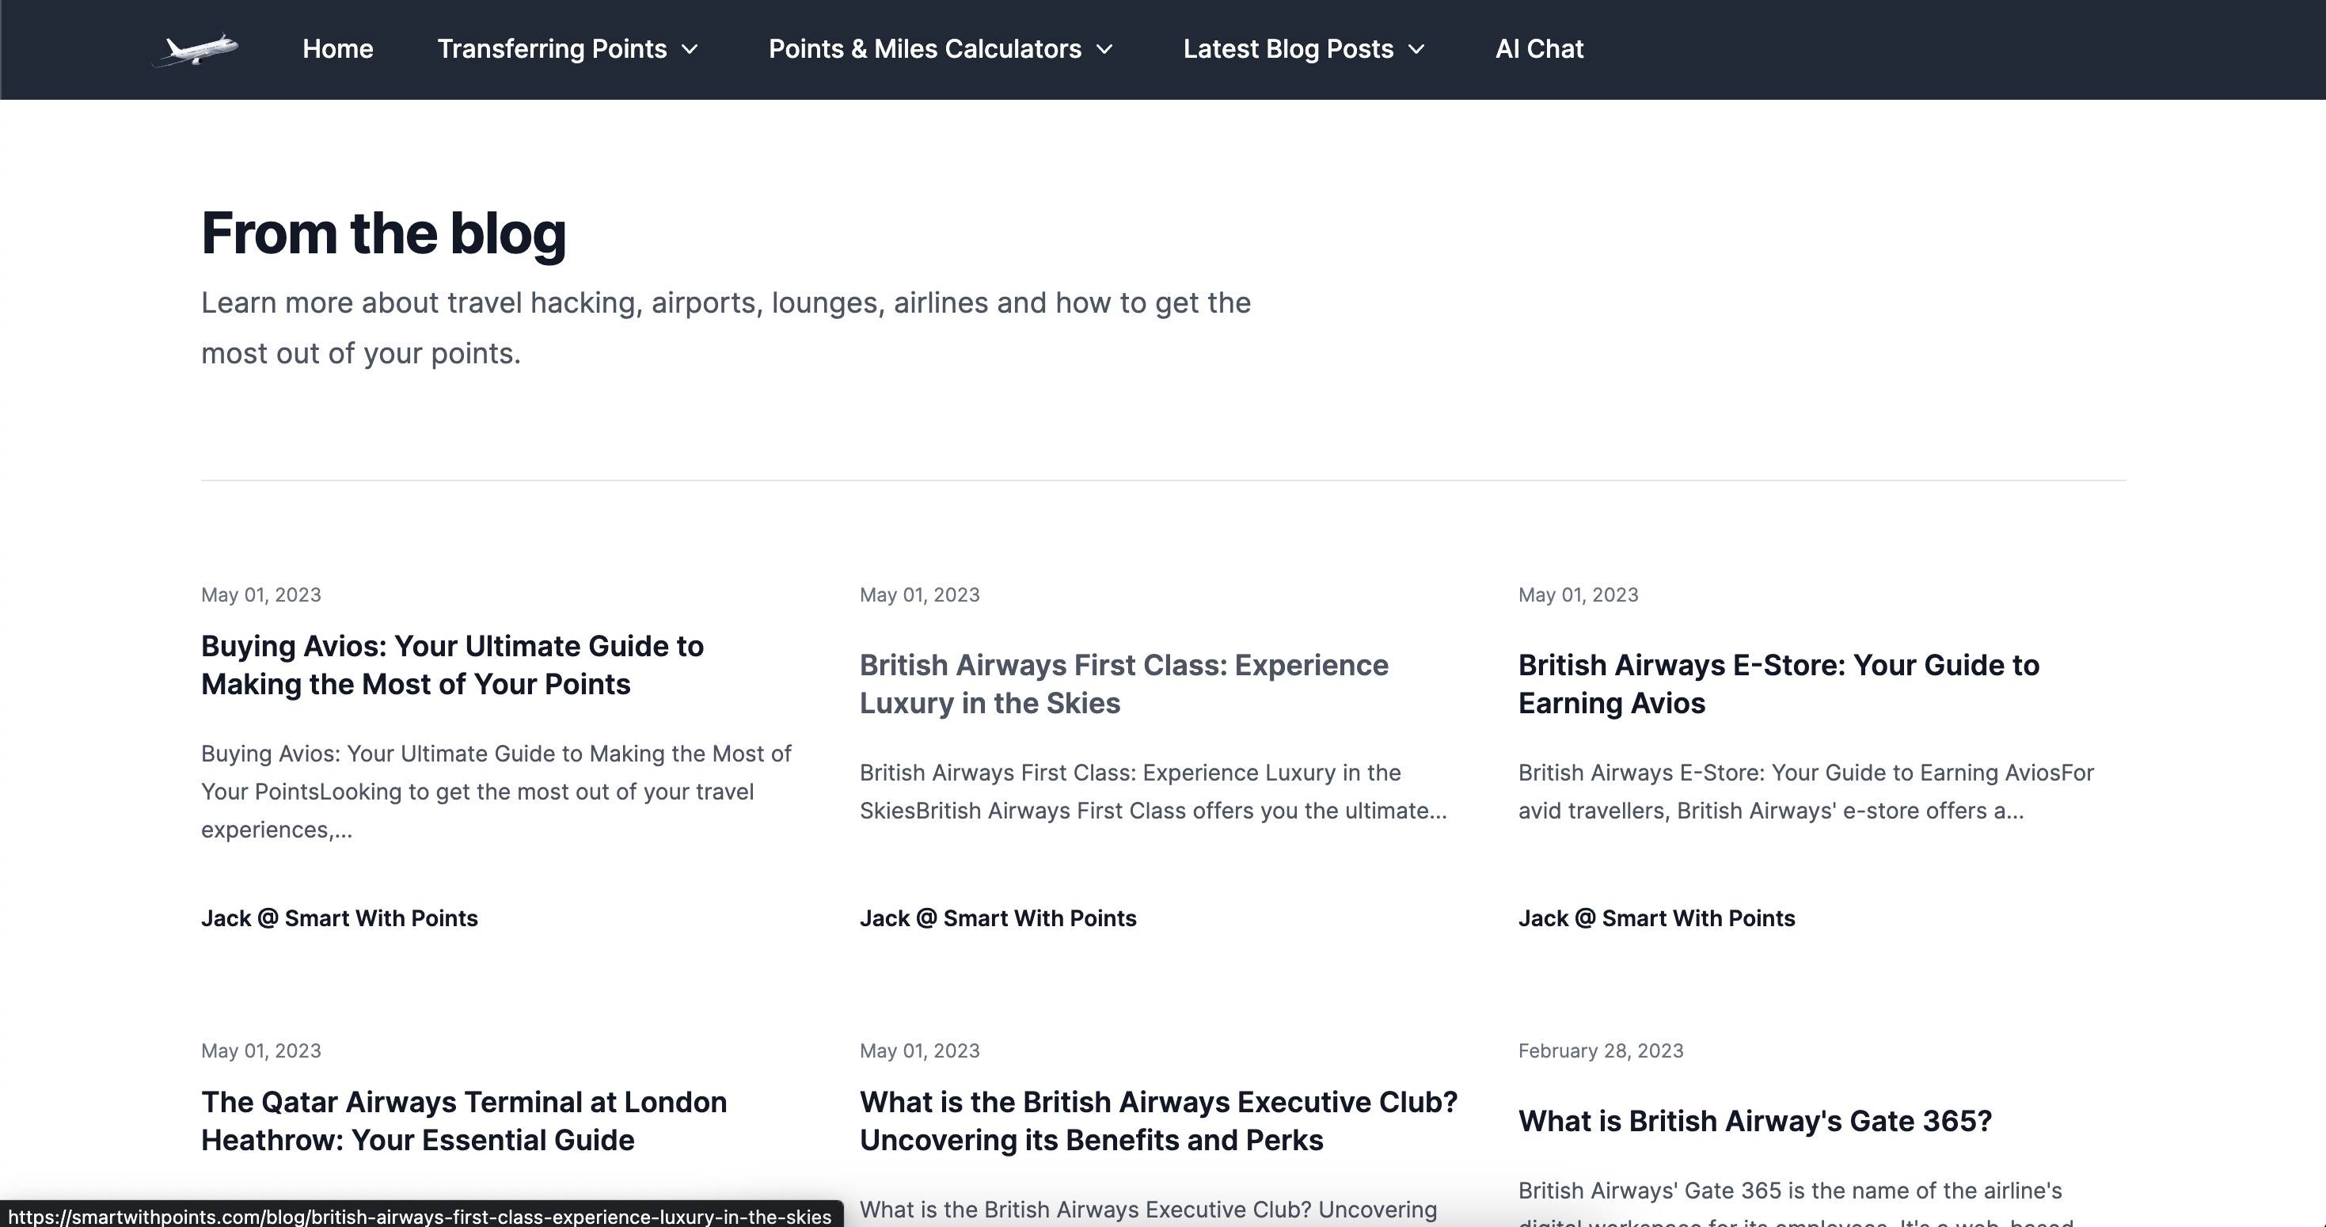Click May 01, 2023 date above Buying Avios
Image resolution: width=2326 pixels, height=1227 pixels.
261,595
